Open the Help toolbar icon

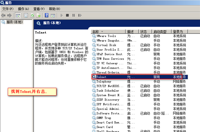click(x=46, y=16)
